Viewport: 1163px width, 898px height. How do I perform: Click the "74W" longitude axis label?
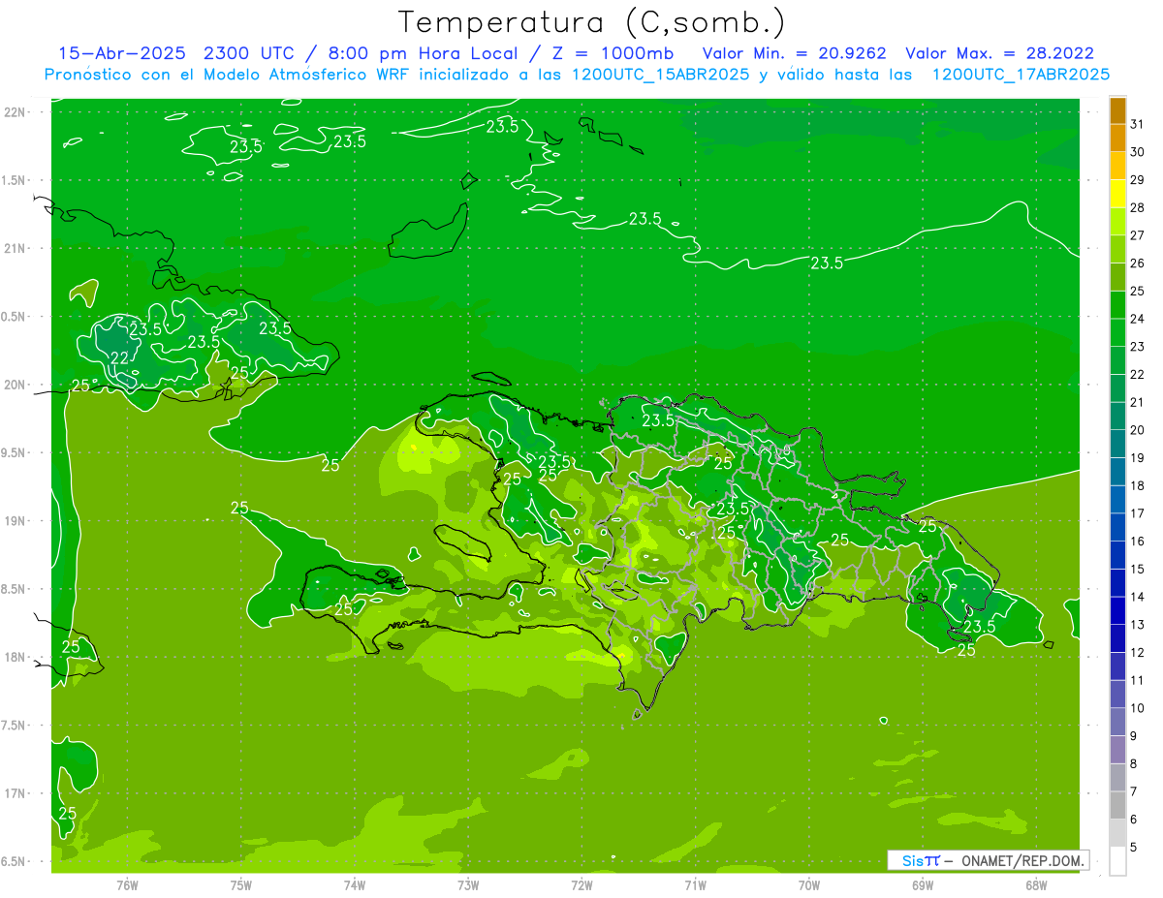355,884
